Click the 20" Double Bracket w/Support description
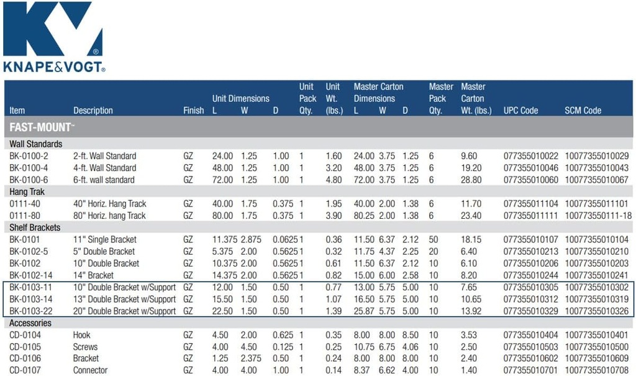Viewport: 636px width, 376px height. tap(124, 311)
